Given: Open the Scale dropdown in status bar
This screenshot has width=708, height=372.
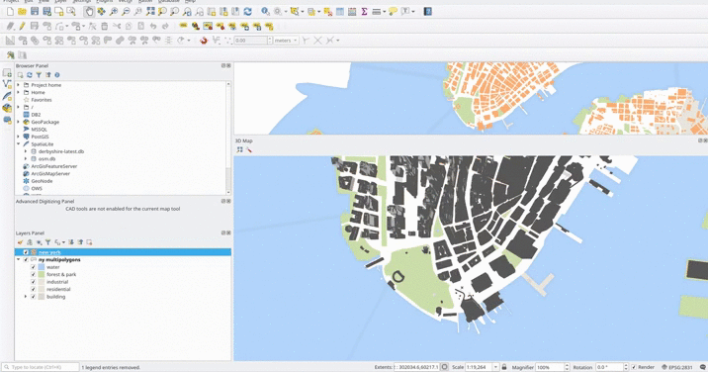Looking at the screenshot, I should click(495, 367).
